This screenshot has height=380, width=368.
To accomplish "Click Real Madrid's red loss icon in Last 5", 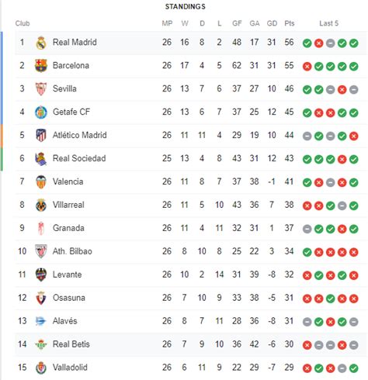I will pyautogui.click(x=318, y=43).
